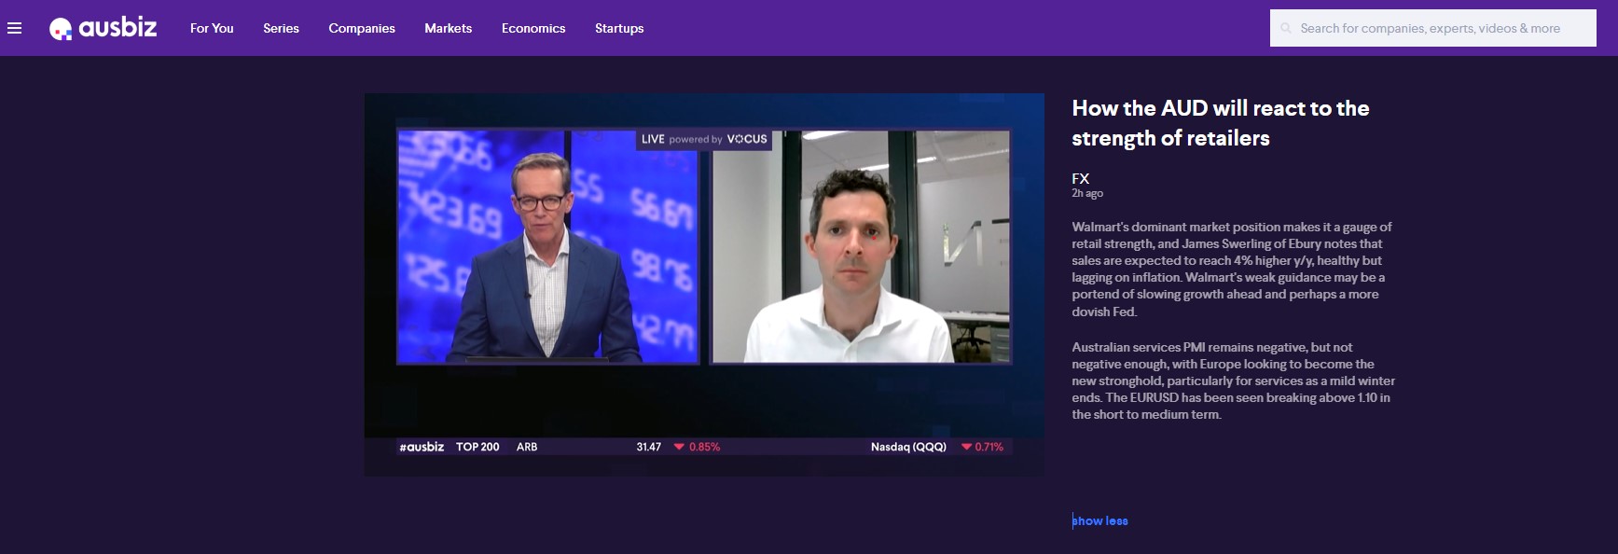Open the For You menu item
Image resolution: width=1618 pixels, height=554 pixels.
212,28
